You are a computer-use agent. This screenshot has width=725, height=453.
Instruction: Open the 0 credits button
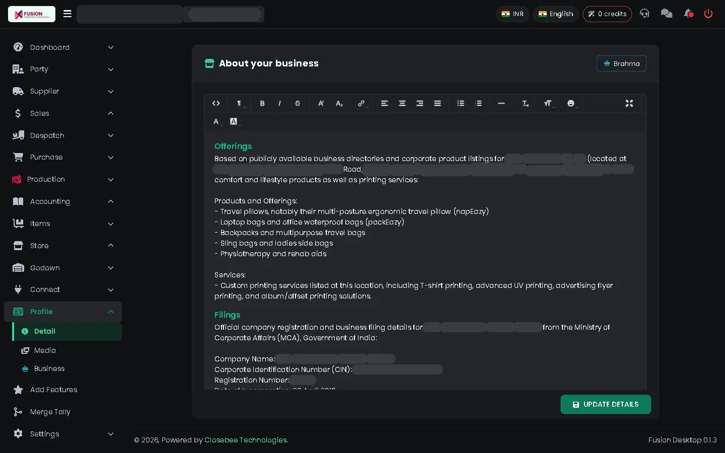pos(607,14)
